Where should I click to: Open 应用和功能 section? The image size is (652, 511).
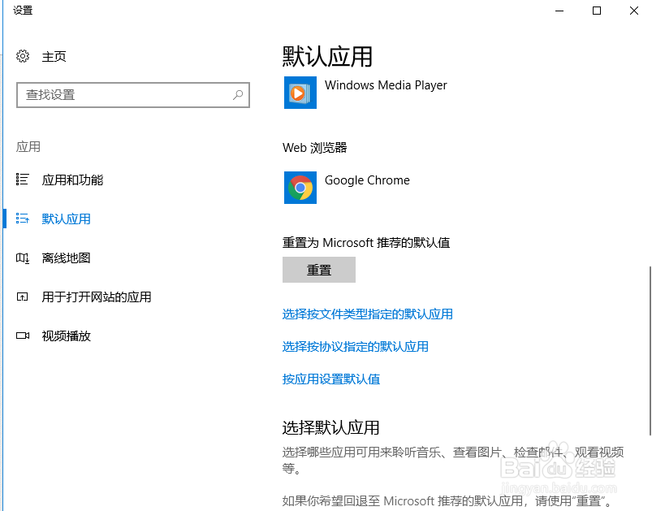tap(72, 180)
